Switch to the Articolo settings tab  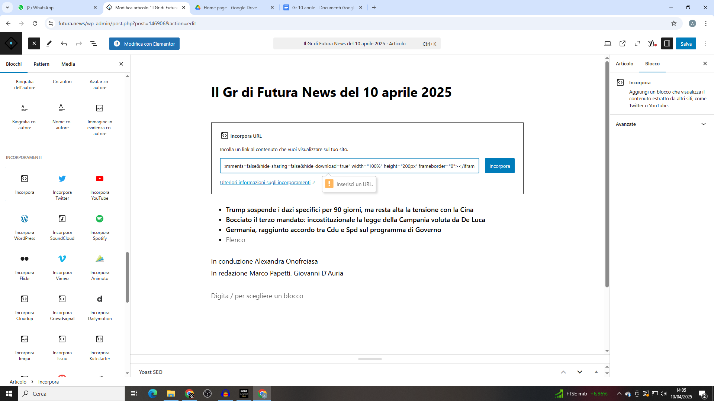coord(624,64)
